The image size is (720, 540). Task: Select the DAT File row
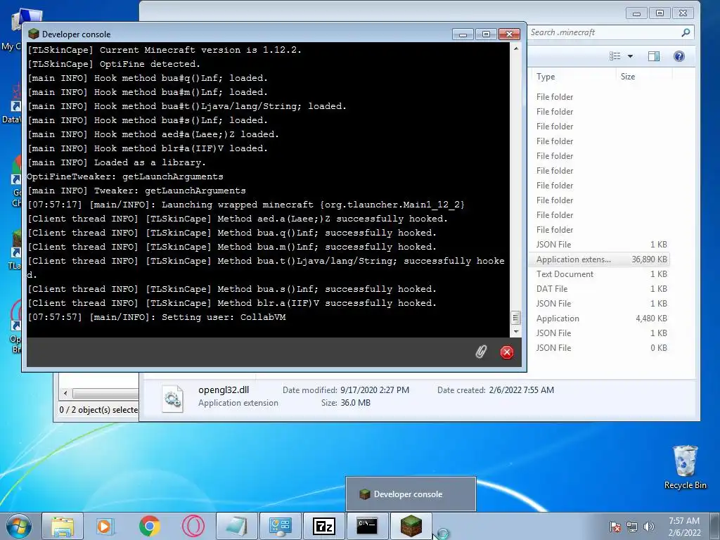[x=600, y=289]
